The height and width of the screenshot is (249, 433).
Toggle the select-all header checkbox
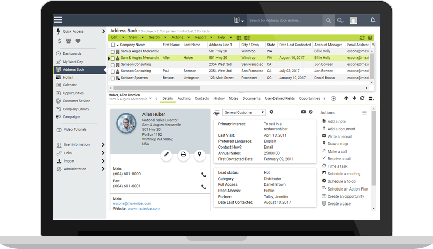coord(113,45)
